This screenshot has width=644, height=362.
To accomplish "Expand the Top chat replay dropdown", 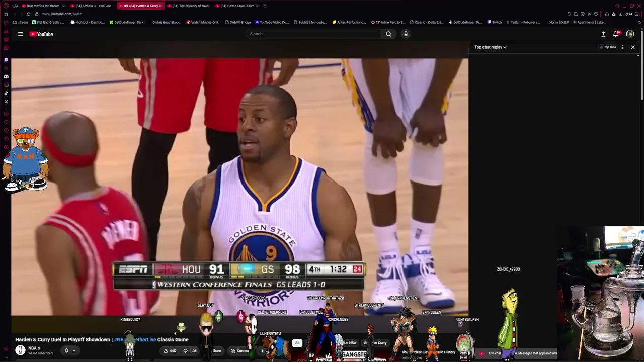I will tap(491, 47).
